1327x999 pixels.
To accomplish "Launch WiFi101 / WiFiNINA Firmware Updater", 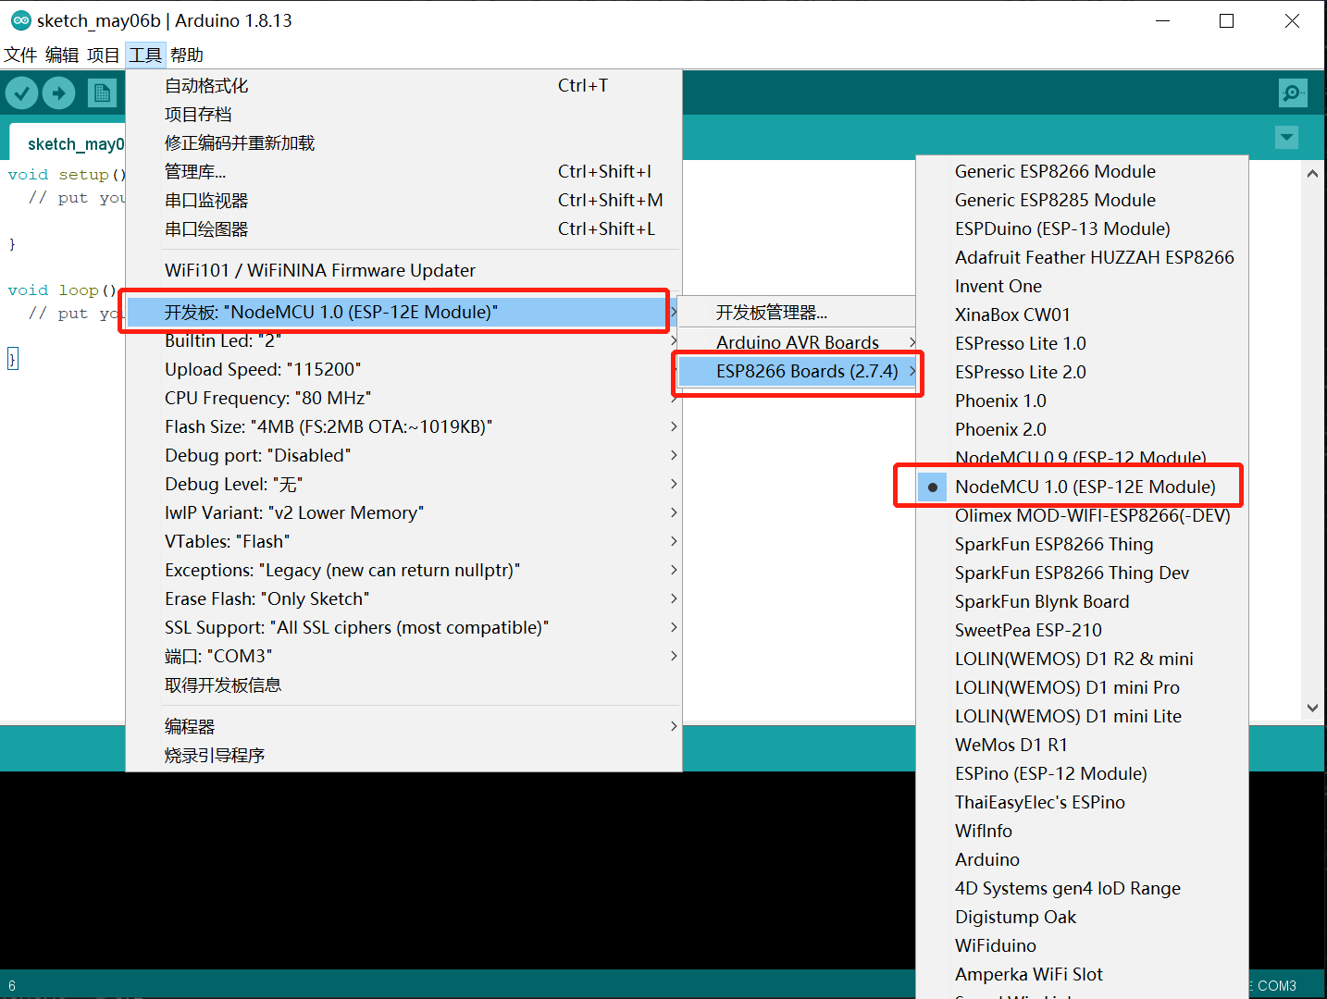I will [403, 271].
